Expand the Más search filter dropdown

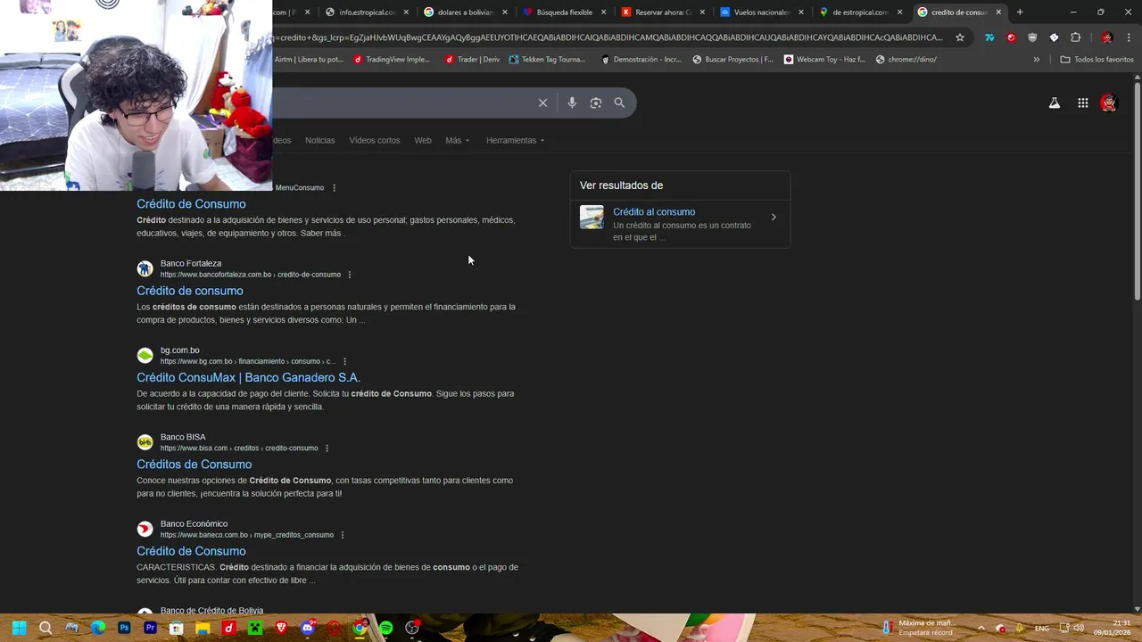coord(457,140)
